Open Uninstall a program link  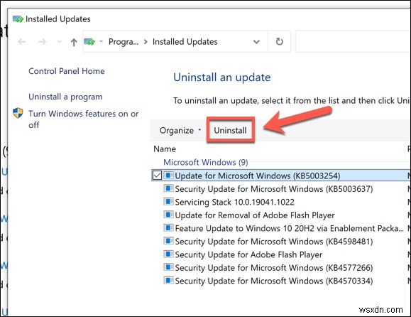pos(65,97)
